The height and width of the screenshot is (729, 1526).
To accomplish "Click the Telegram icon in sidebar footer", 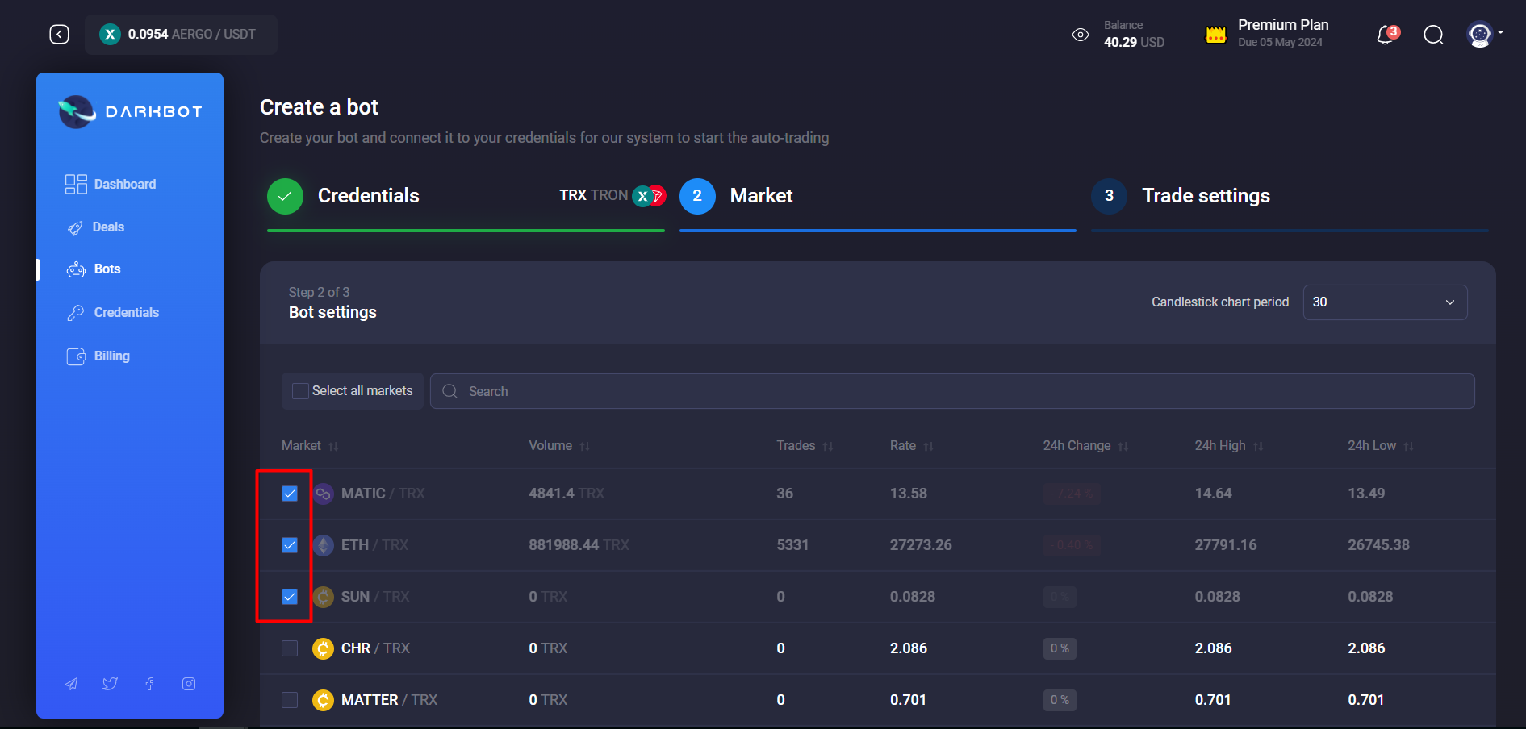I will pos(71,683).
